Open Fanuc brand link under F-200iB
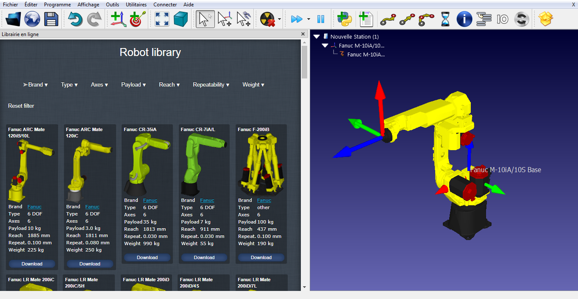The height and width of the screenshot is (299, 578). pyautogui.click(x=264, y=200)
